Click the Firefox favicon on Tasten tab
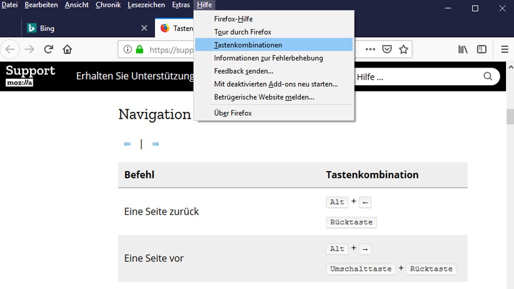The image size is (514, 289). 165,28
